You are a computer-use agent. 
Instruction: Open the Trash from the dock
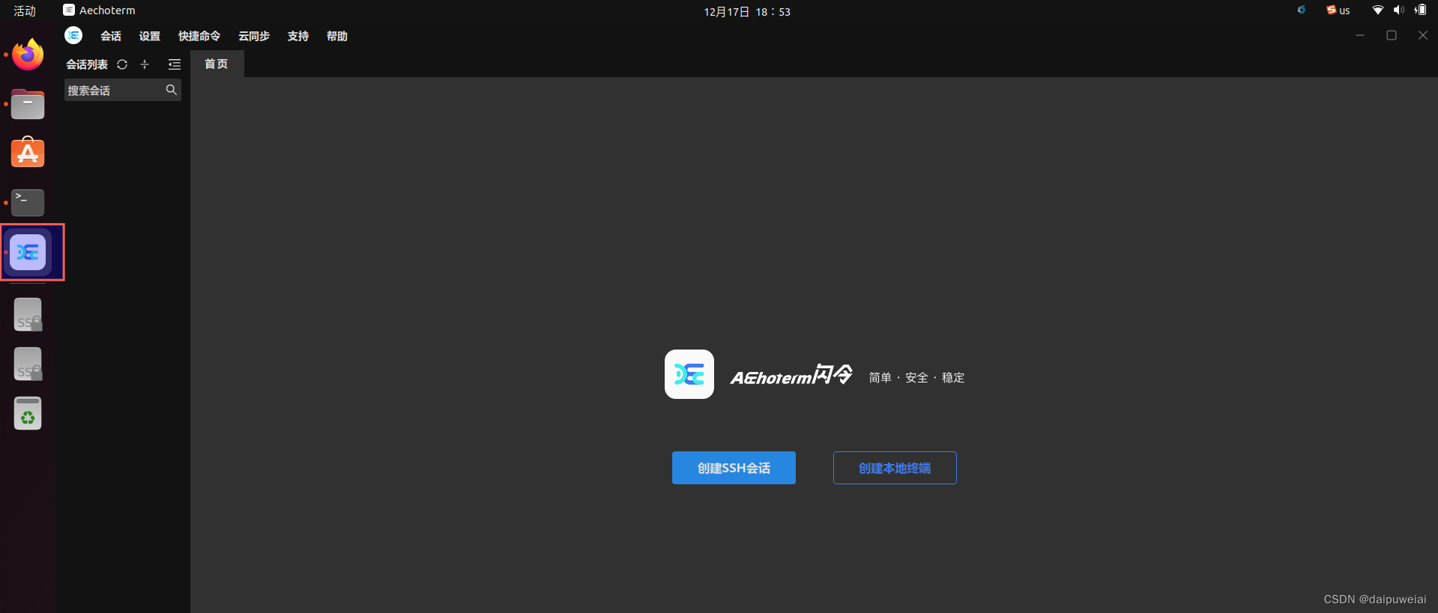click(28, 413)
